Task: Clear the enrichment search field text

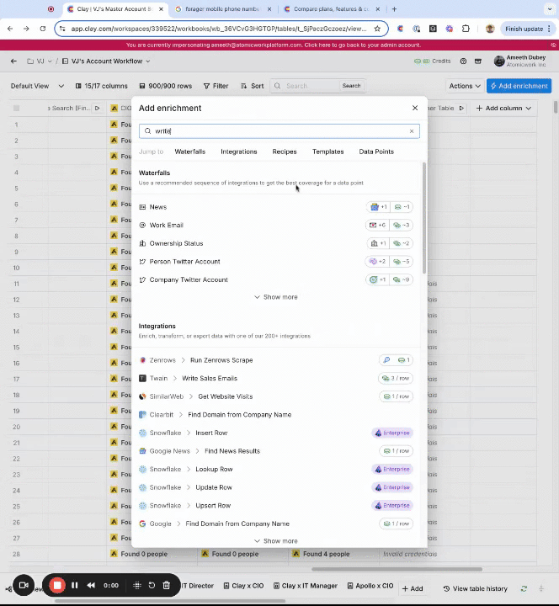Action: click(x=412, y=131)
